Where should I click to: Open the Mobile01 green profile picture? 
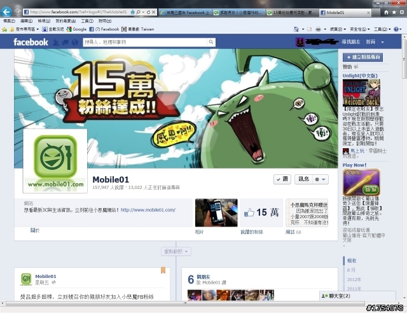(55, 161)
